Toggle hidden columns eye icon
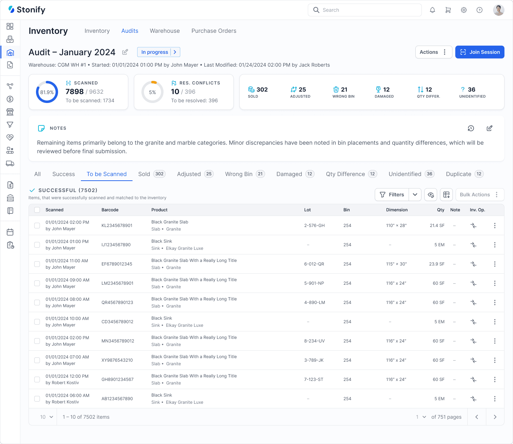 [x=431, y=195]
